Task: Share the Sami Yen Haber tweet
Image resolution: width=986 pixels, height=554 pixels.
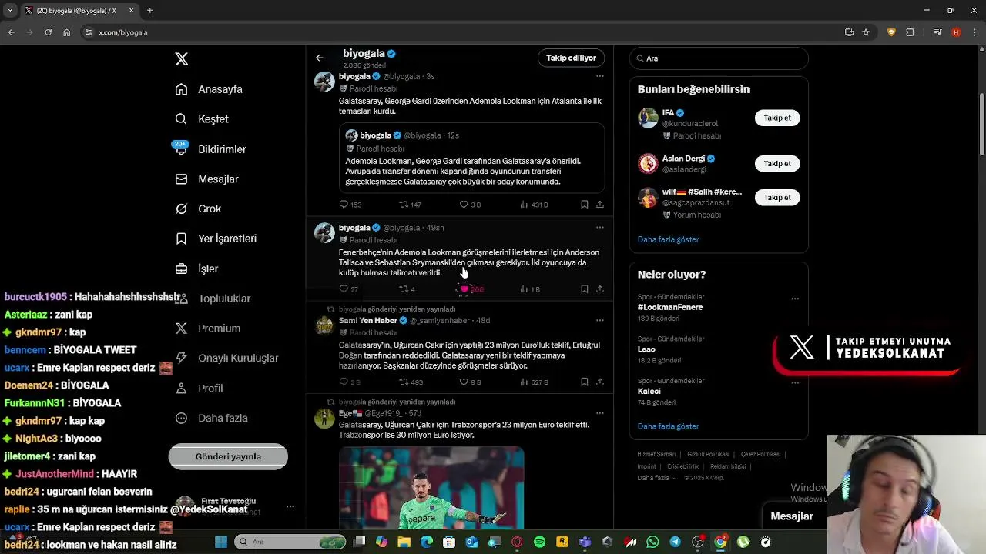Action: point(600,382)
